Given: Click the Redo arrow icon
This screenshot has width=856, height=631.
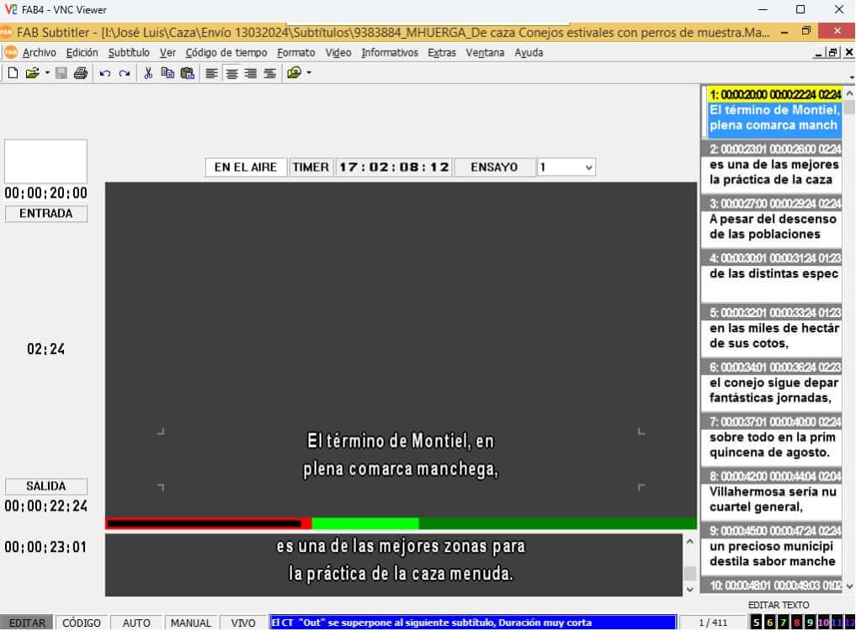Looking at the screenshot, I should tap(125, 73).
